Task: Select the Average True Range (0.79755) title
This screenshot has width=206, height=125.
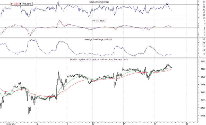Action: 99,40
